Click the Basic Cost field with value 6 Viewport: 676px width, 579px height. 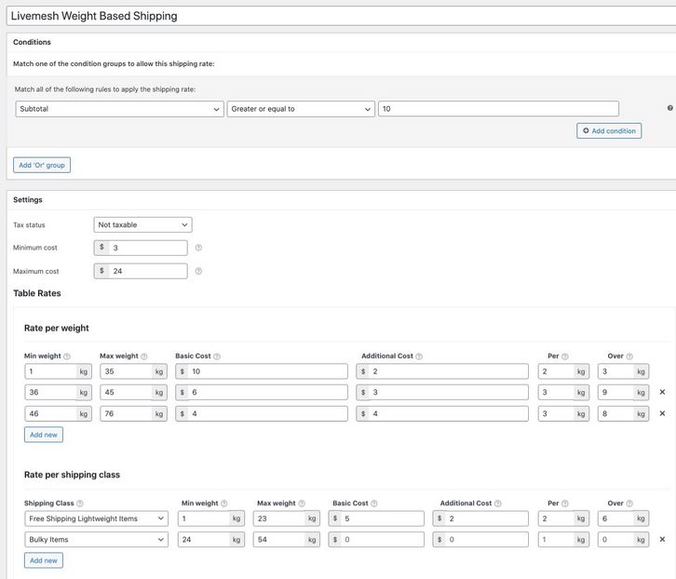(x=262, y=392)
